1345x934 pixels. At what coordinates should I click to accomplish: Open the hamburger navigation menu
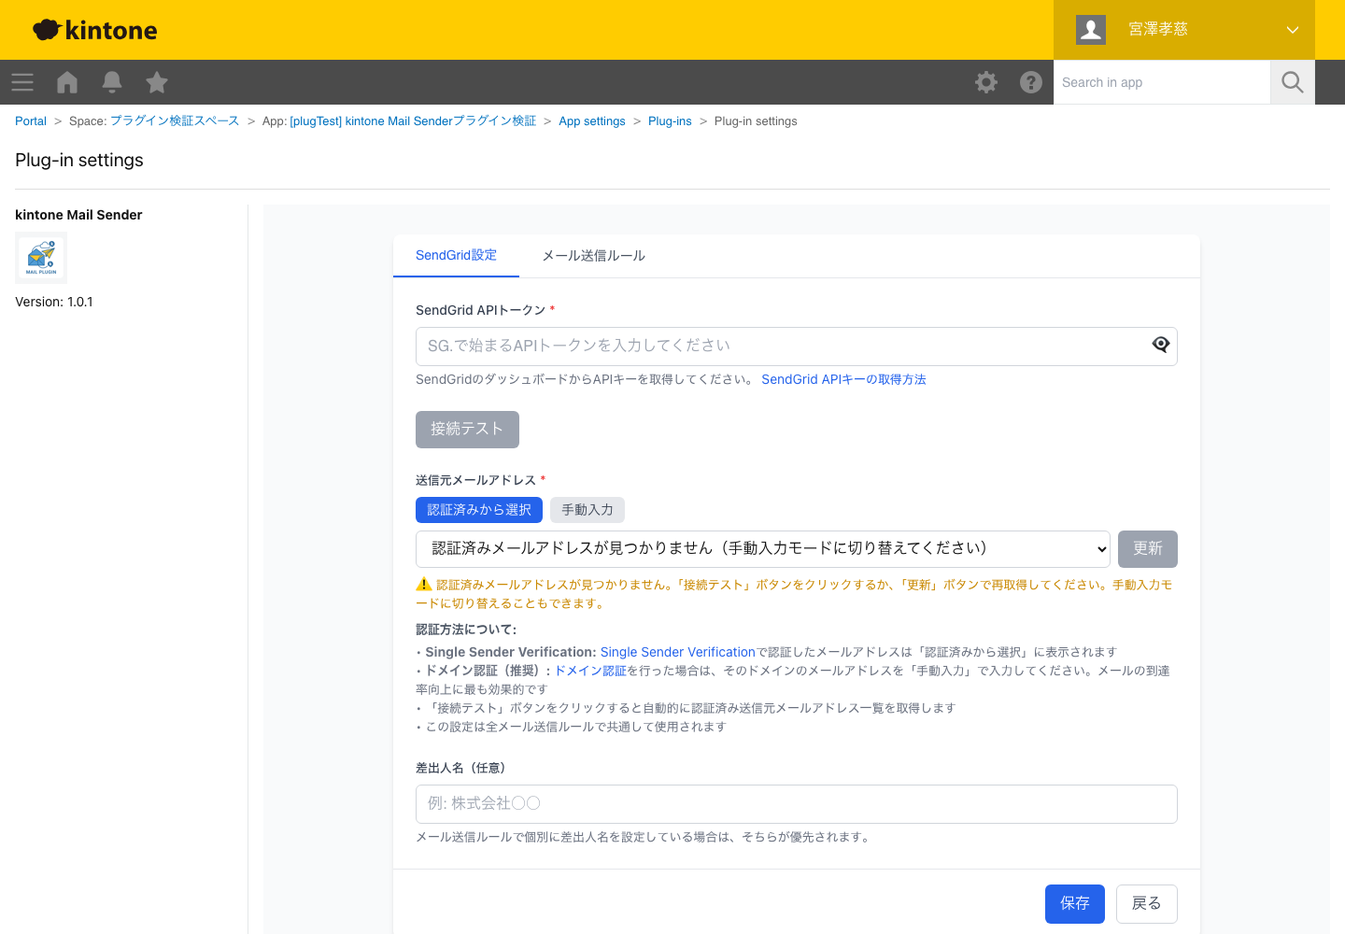coord(22,82)
